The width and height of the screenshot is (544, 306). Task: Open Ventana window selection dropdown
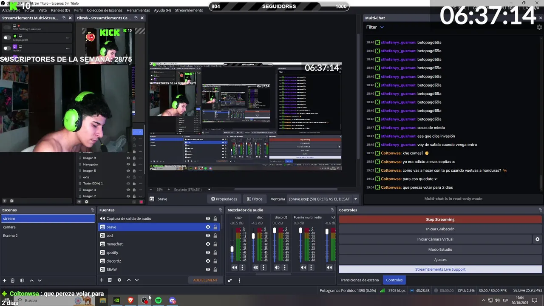coord(322,199)
